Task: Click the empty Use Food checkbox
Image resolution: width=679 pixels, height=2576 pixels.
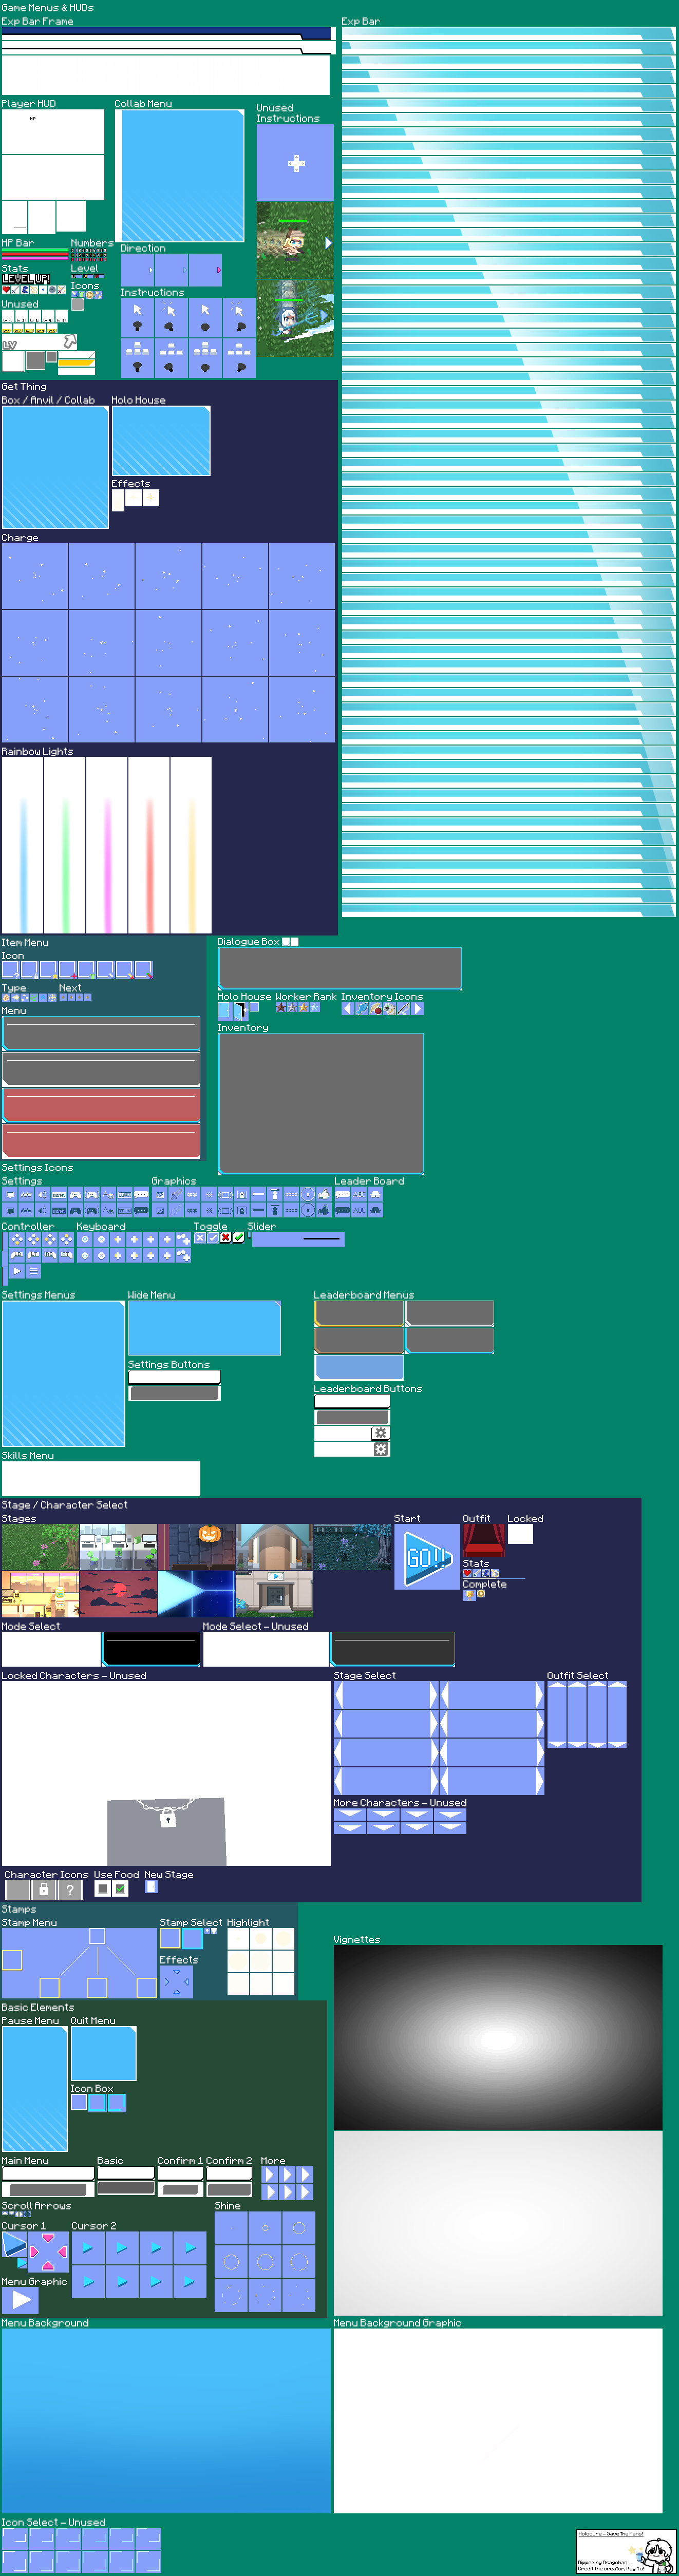Action: (x=102, y=1889)
